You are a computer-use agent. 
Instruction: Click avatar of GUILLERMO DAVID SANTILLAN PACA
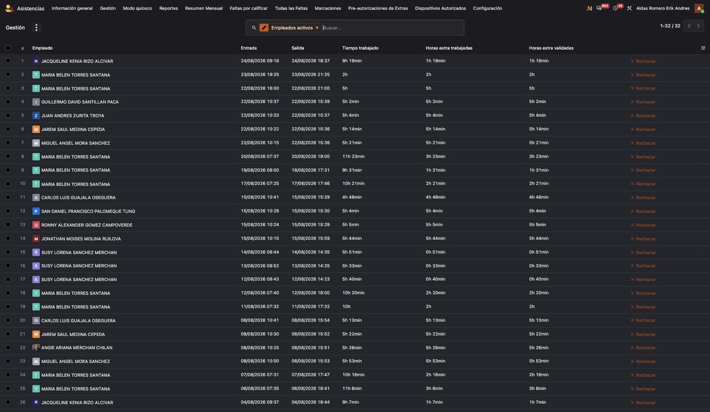(x=36, y=102)
